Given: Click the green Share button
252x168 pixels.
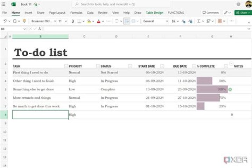Looking at the screenshot, I should tap(243, 13).
